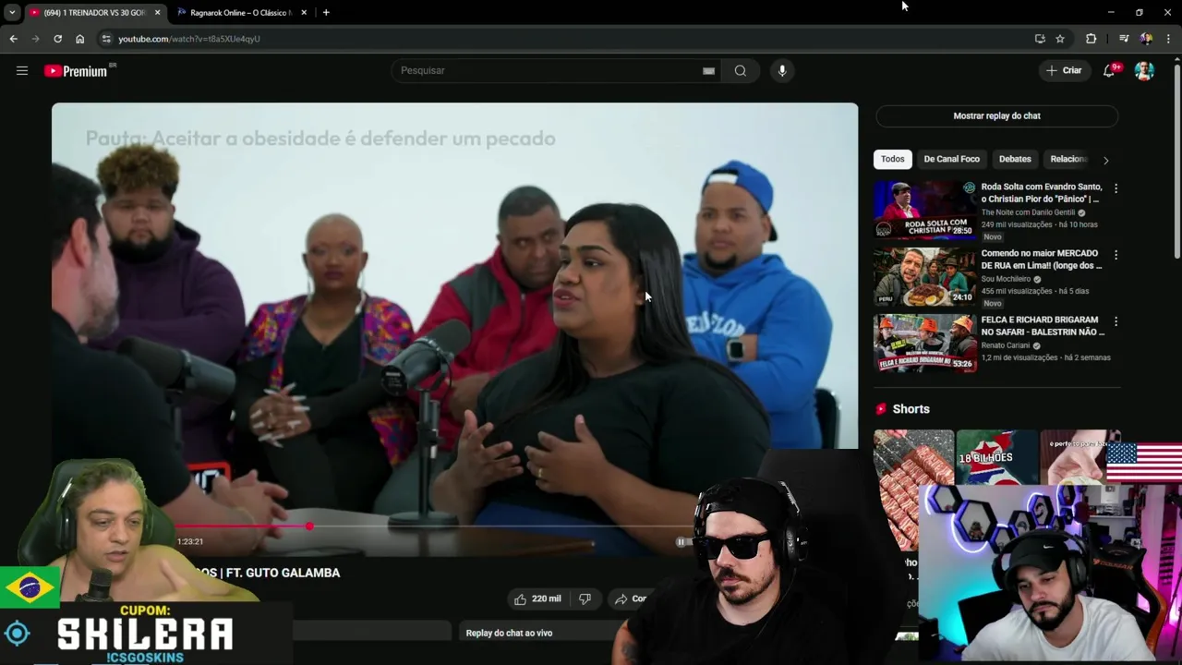The width and height of the screenshot is (1182, 665).
Task: Select the 'De Canal Foco' filter chip
Action: tap(951, 159)
